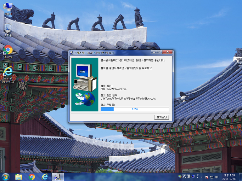This screenshot has width=242, height=181.
Task: Click the install path c:\Temp\ToxicFree text
Action: point(113,89)
